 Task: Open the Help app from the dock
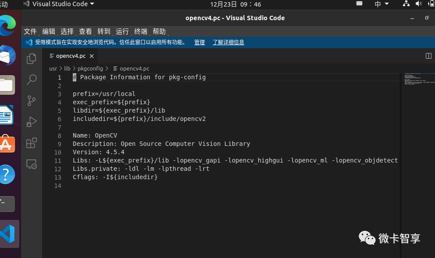(x=7, y=174)
